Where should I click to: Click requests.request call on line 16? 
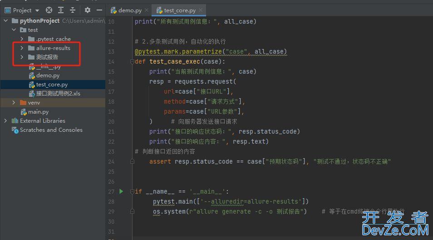pyautogui.click(x=204, y=81)
